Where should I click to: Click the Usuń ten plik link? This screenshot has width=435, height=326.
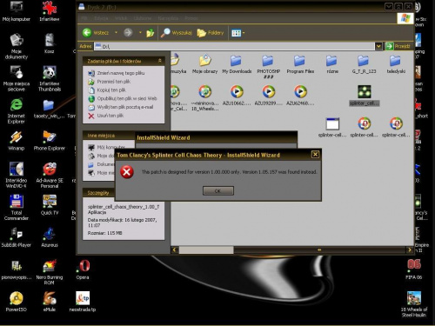click(106, 116)
